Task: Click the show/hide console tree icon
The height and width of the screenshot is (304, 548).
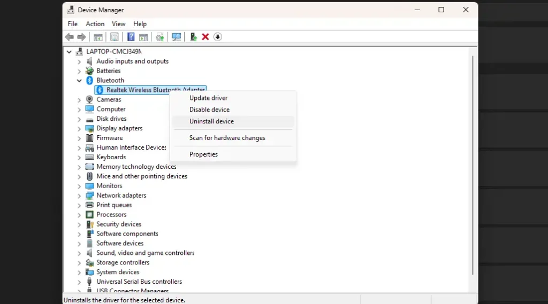Action: point(98,37)
